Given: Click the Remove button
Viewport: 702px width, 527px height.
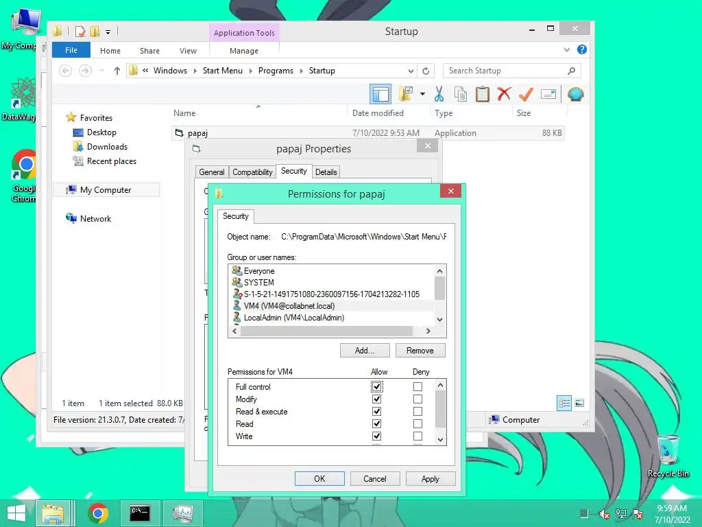Looking at the screenshot, I should coord(420,351).
